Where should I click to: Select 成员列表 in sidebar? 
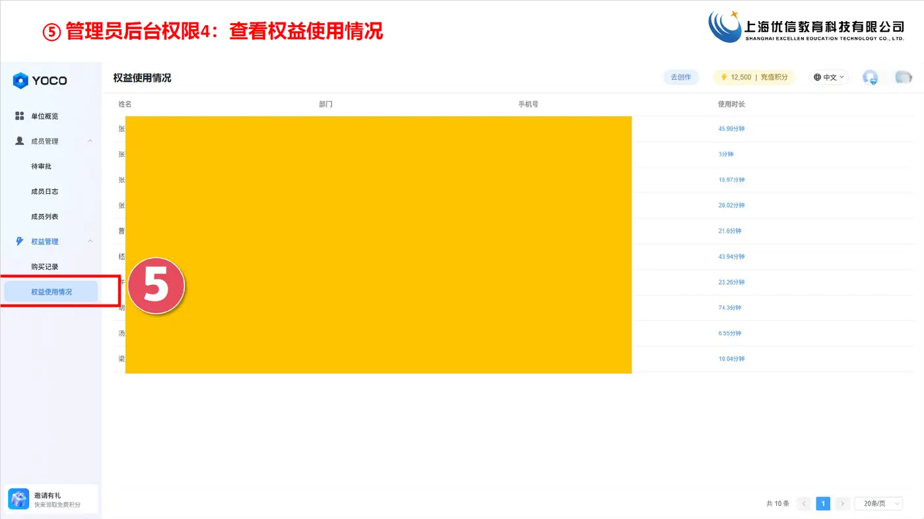45,216
